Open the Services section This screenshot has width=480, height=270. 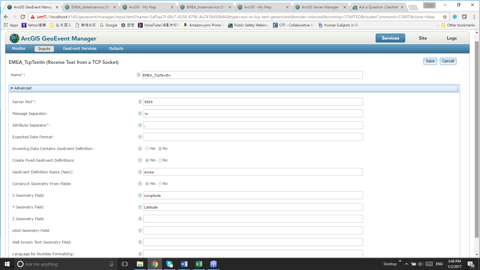[390, 38]
